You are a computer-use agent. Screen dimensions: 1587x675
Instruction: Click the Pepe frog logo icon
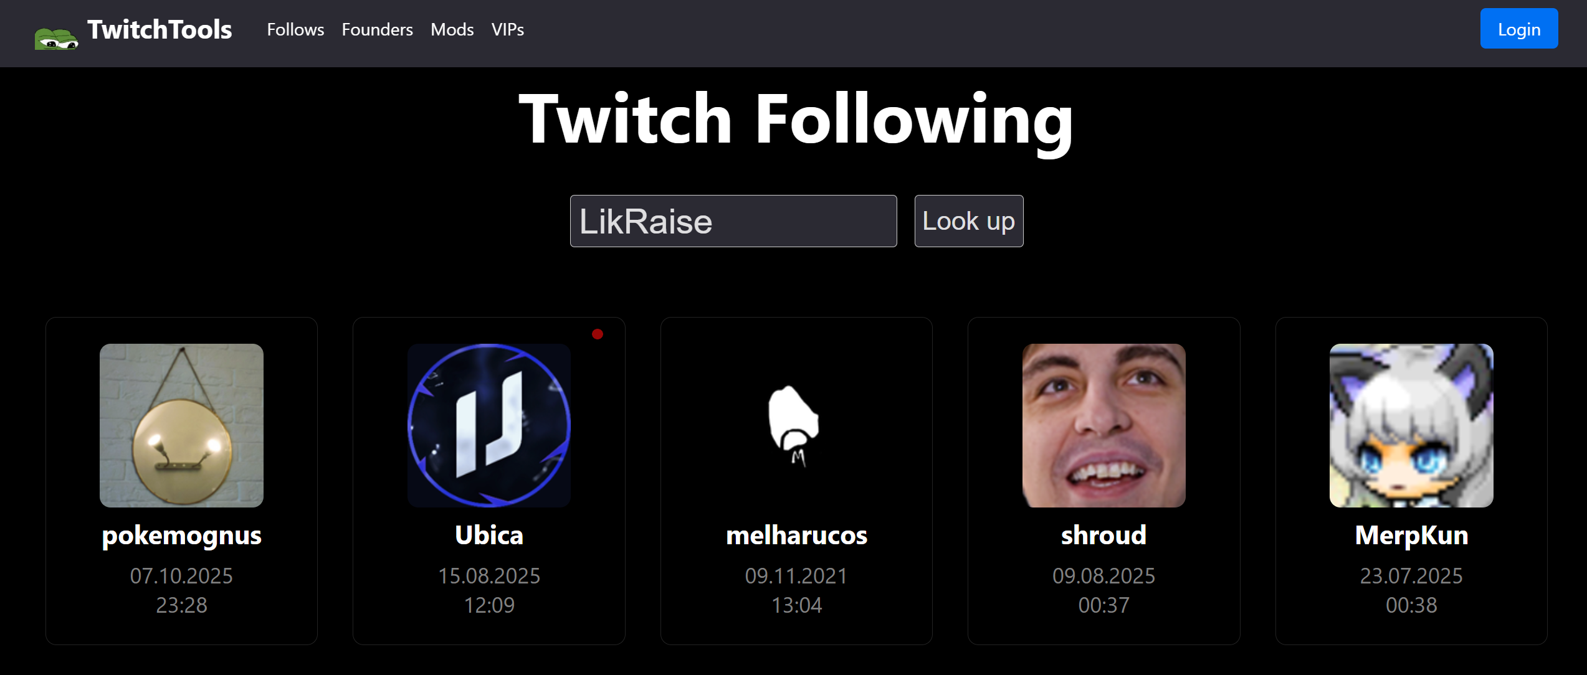pyautogui.click(x=56, y=39)
